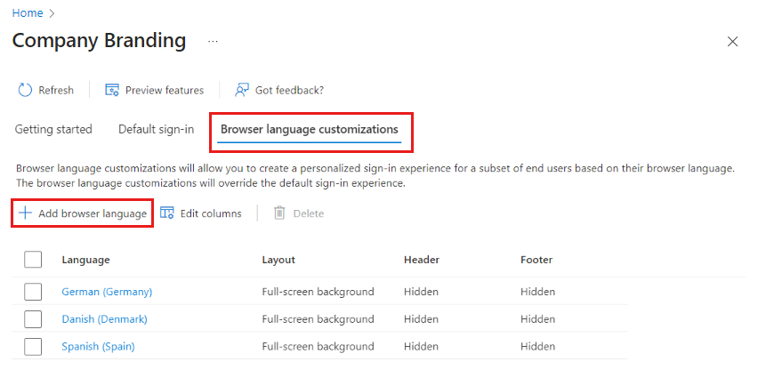Screen dimensions: 758x378
Task: Click the Refresh circular arrow icon
Action: 25,91
